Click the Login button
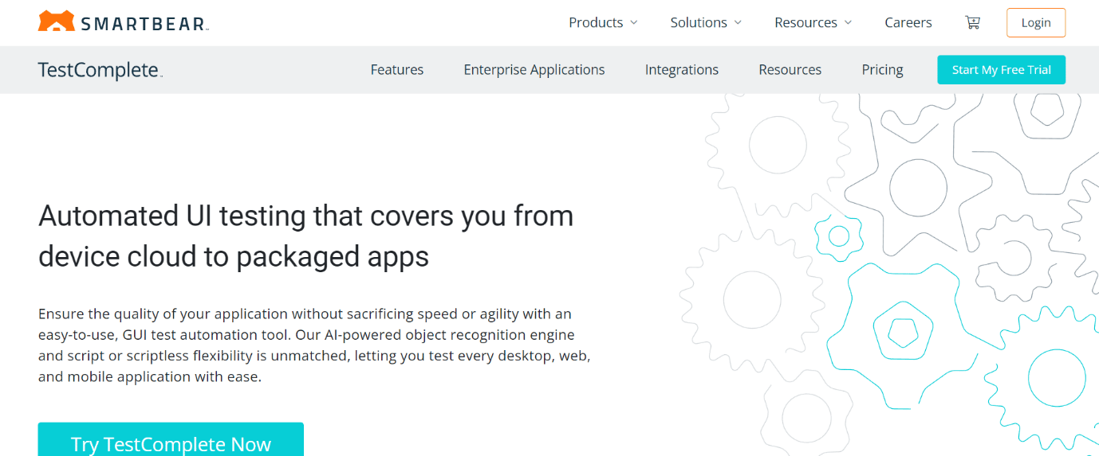The image size is (1099, 456). coord(1036,22)
